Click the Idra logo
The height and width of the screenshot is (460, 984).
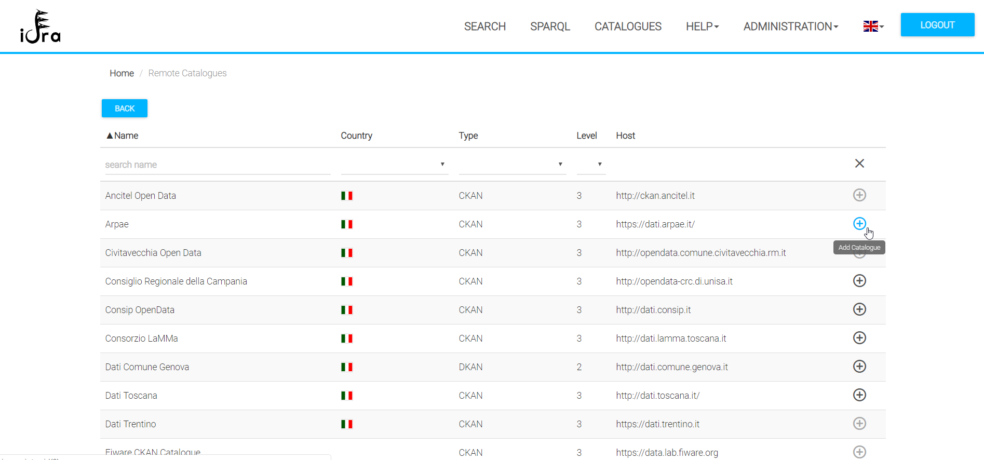click(x=41, y=26)
